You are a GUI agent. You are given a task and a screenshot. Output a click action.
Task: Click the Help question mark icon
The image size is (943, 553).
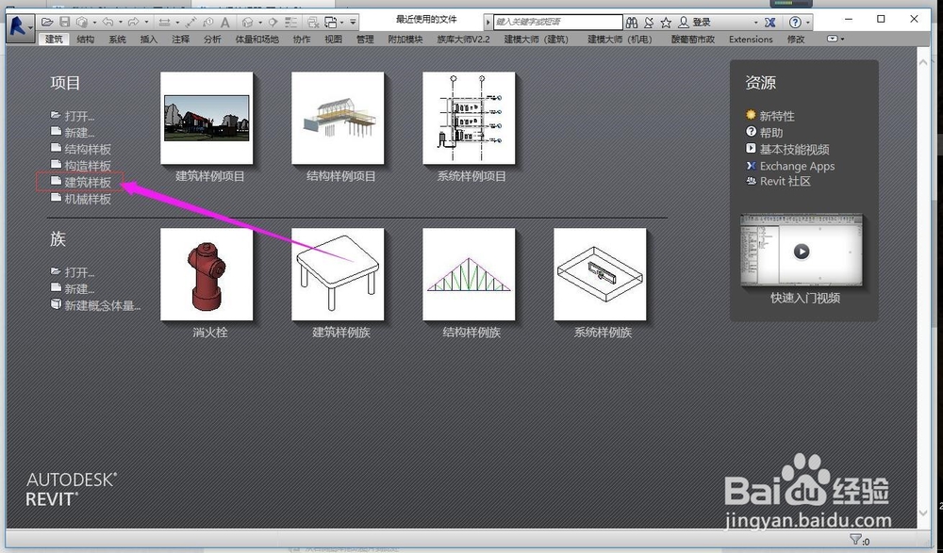pyautogui.click(x=795, y=23)
